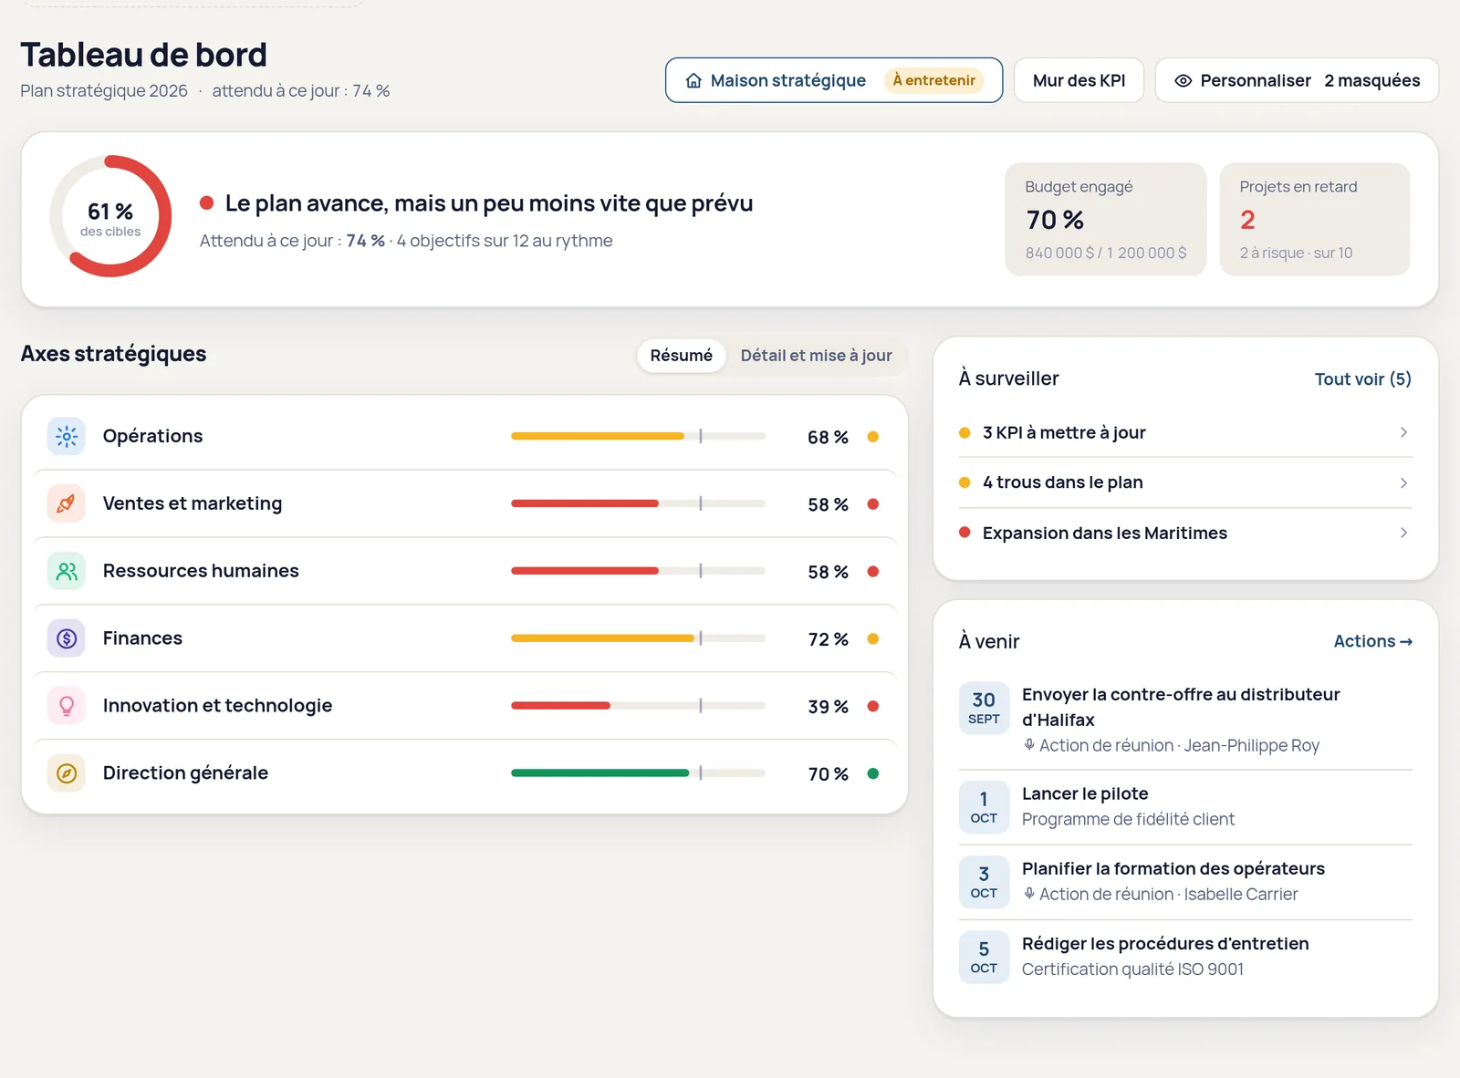
Task: Select the Direction générale axis row label
Action: (185, 773)
